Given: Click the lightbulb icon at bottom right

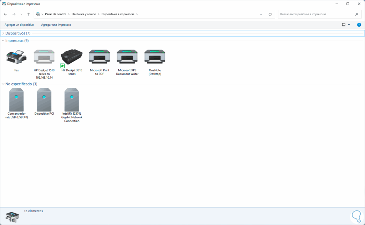Looking at the screenshot, I should [x=356, y=216].
